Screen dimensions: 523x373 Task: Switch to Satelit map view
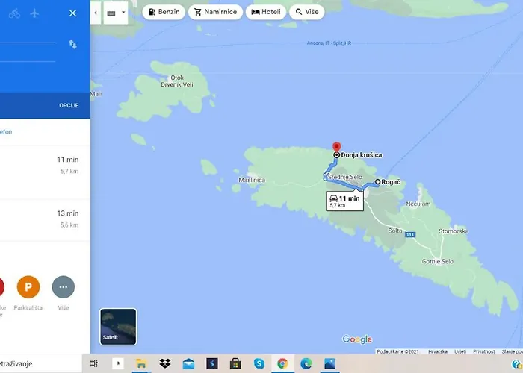click(x=118, y=327)
